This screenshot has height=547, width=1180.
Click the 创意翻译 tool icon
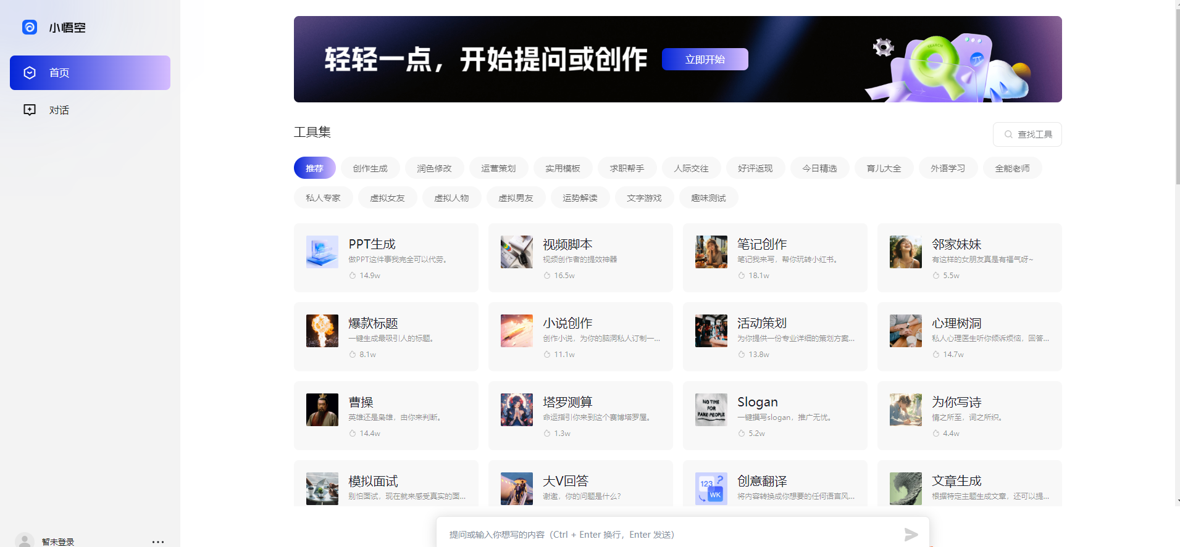tap(711, 488)
